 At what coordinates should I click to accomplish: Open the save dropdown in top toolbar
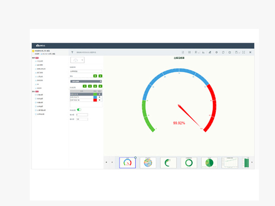(237, 52)
